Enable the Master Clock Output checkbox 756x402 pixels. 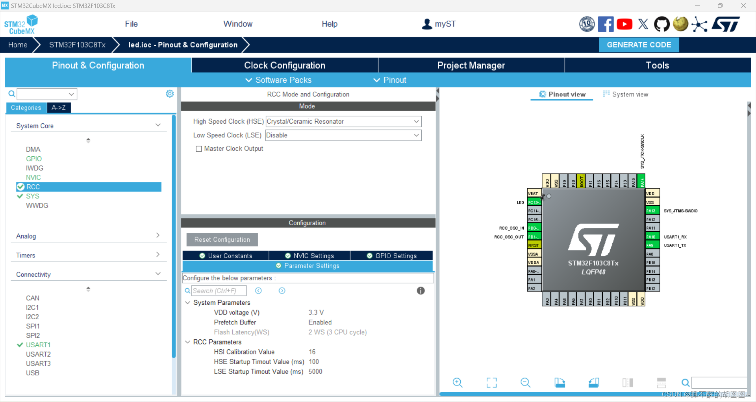click(x=199, y=149)
